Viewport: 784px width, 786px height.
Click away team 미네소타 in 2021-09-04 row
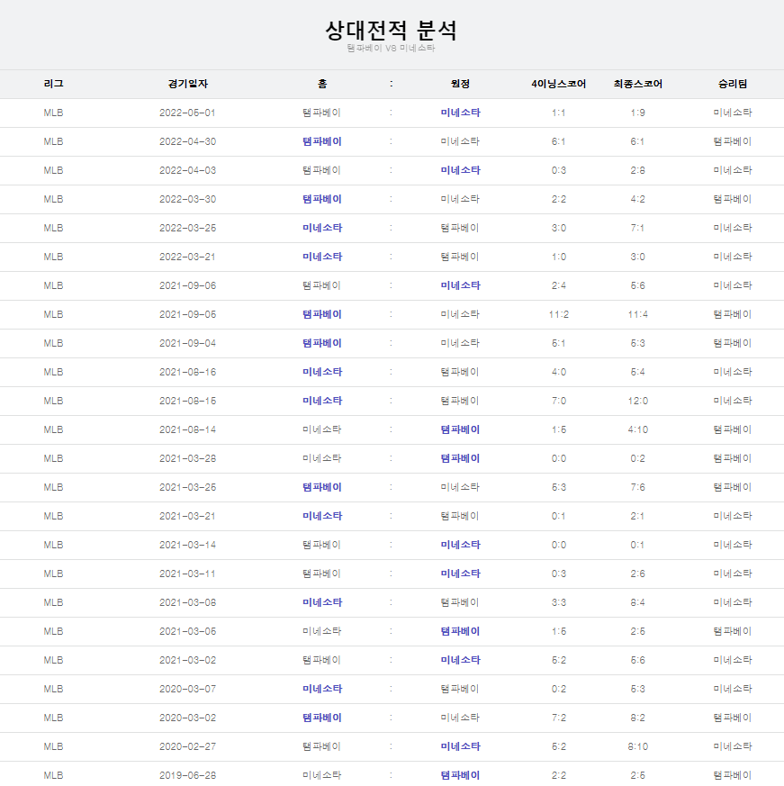(460, 343)
